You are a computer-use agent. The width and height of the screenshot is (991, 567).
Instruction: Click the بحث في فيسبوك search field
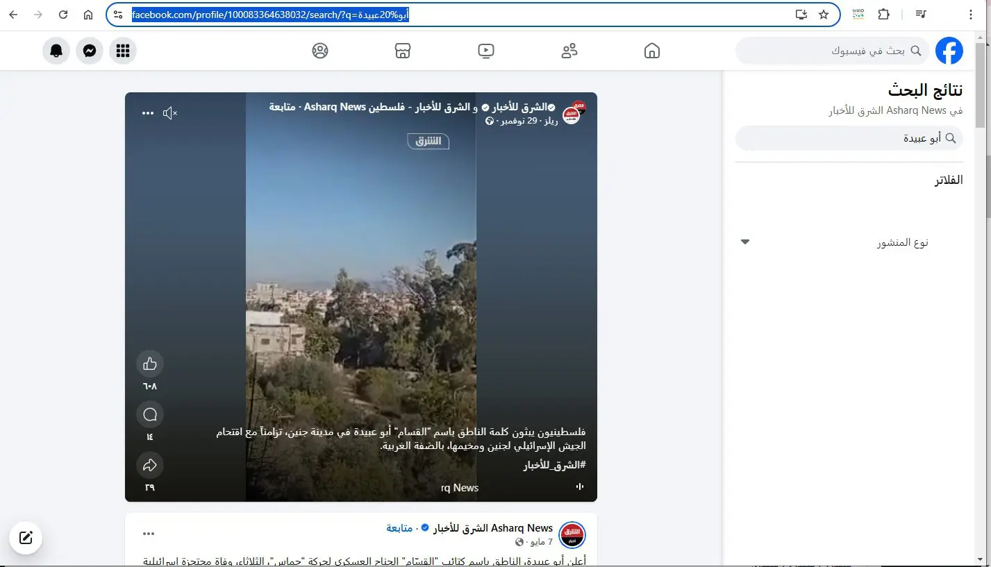[x=832, y=51]
